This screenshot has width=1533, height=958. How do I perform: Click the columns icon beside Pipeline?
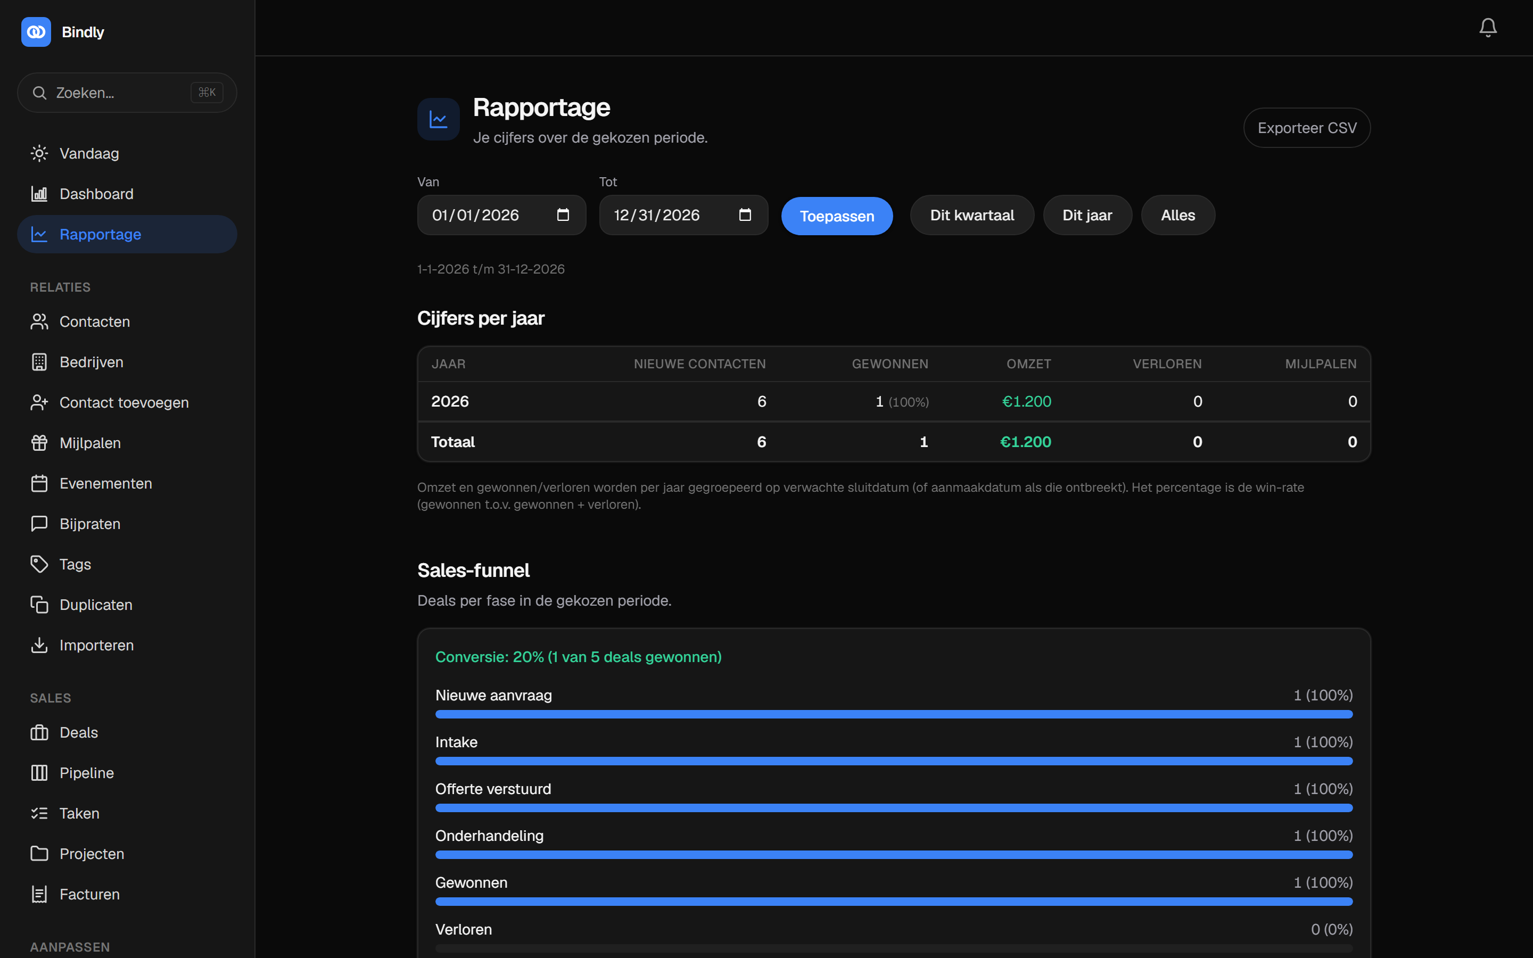(39, 773)
